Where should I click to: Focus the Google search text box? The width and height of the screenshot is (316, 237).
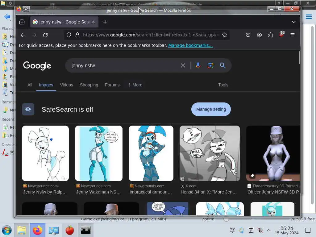(x=123, y=66)
